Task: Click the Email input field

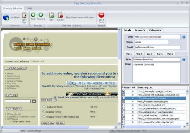Action: coord(158,47)
